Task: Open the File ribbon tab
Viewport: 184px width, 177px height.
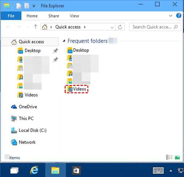Action: coord(11,16)
